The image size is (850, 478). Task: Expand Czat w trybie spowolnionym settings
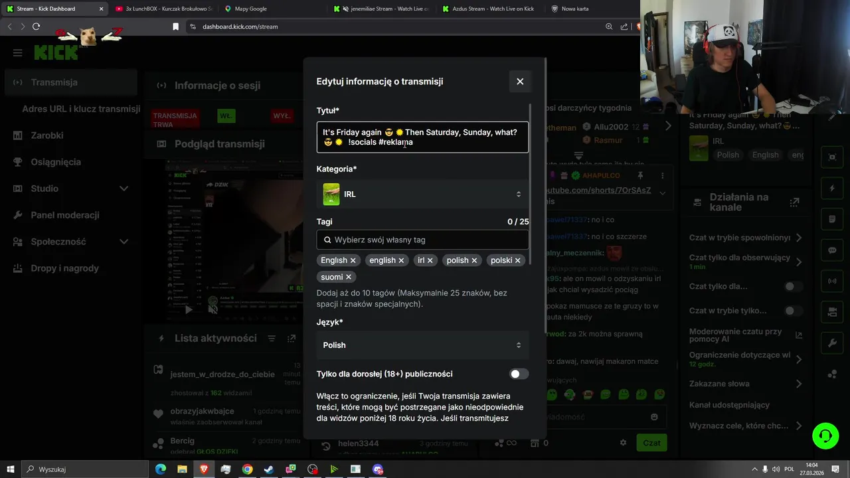coord(799,238)
